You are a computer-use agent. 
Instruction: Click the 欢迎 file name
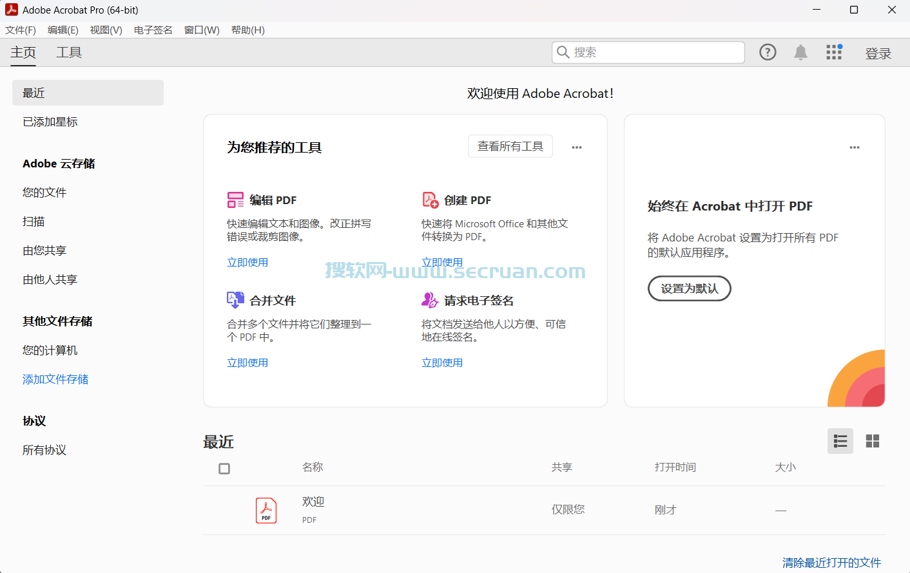pos(313,502)
